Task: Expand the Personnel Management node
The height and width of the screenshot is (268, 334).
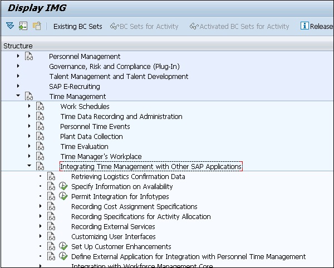Action: (18, 56)
